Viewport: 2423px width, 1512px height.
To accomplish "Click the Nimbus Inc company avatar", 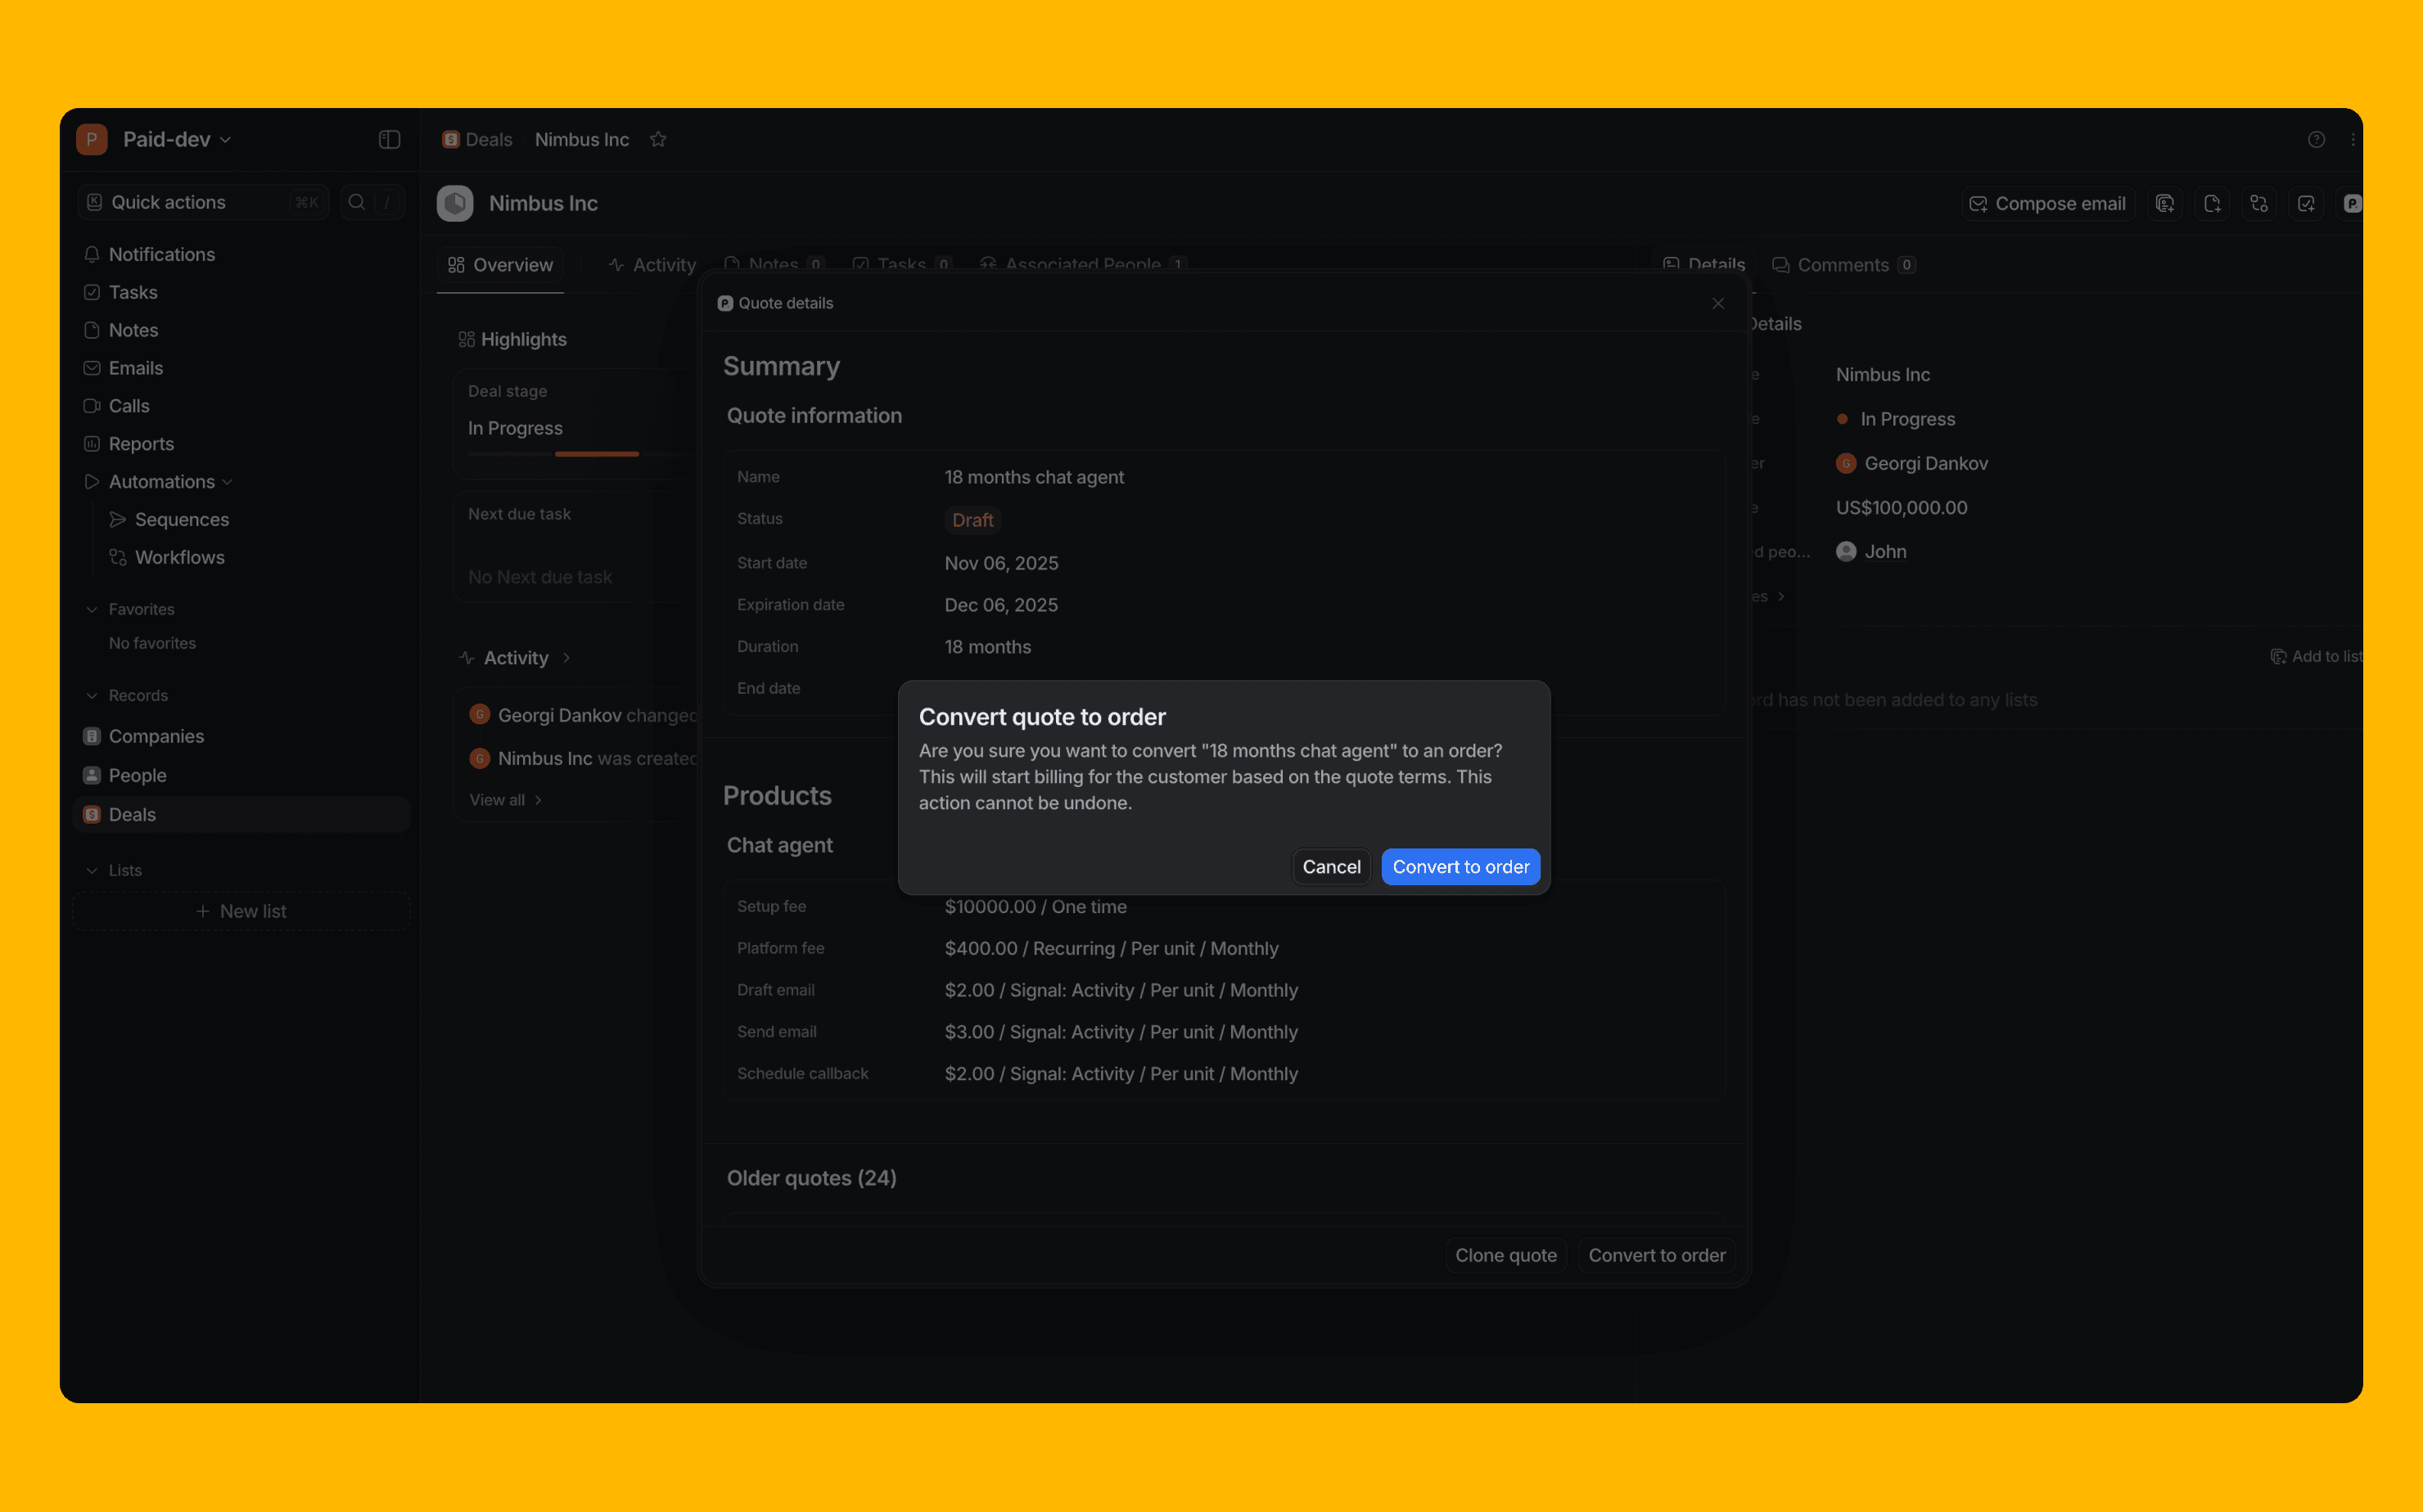I will click(x=455, y=203).
